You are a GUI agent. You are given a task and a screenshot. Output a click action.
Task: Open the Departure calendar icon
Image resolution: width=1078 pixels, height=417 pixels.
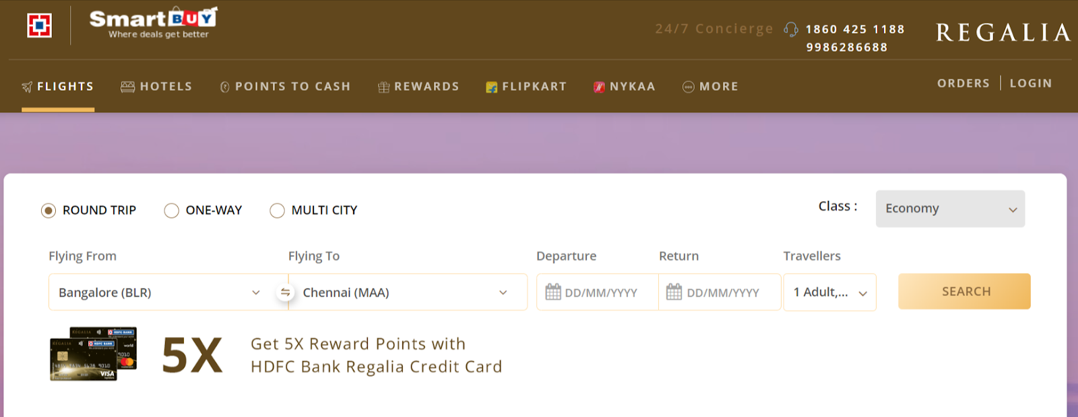click(553, 292)
